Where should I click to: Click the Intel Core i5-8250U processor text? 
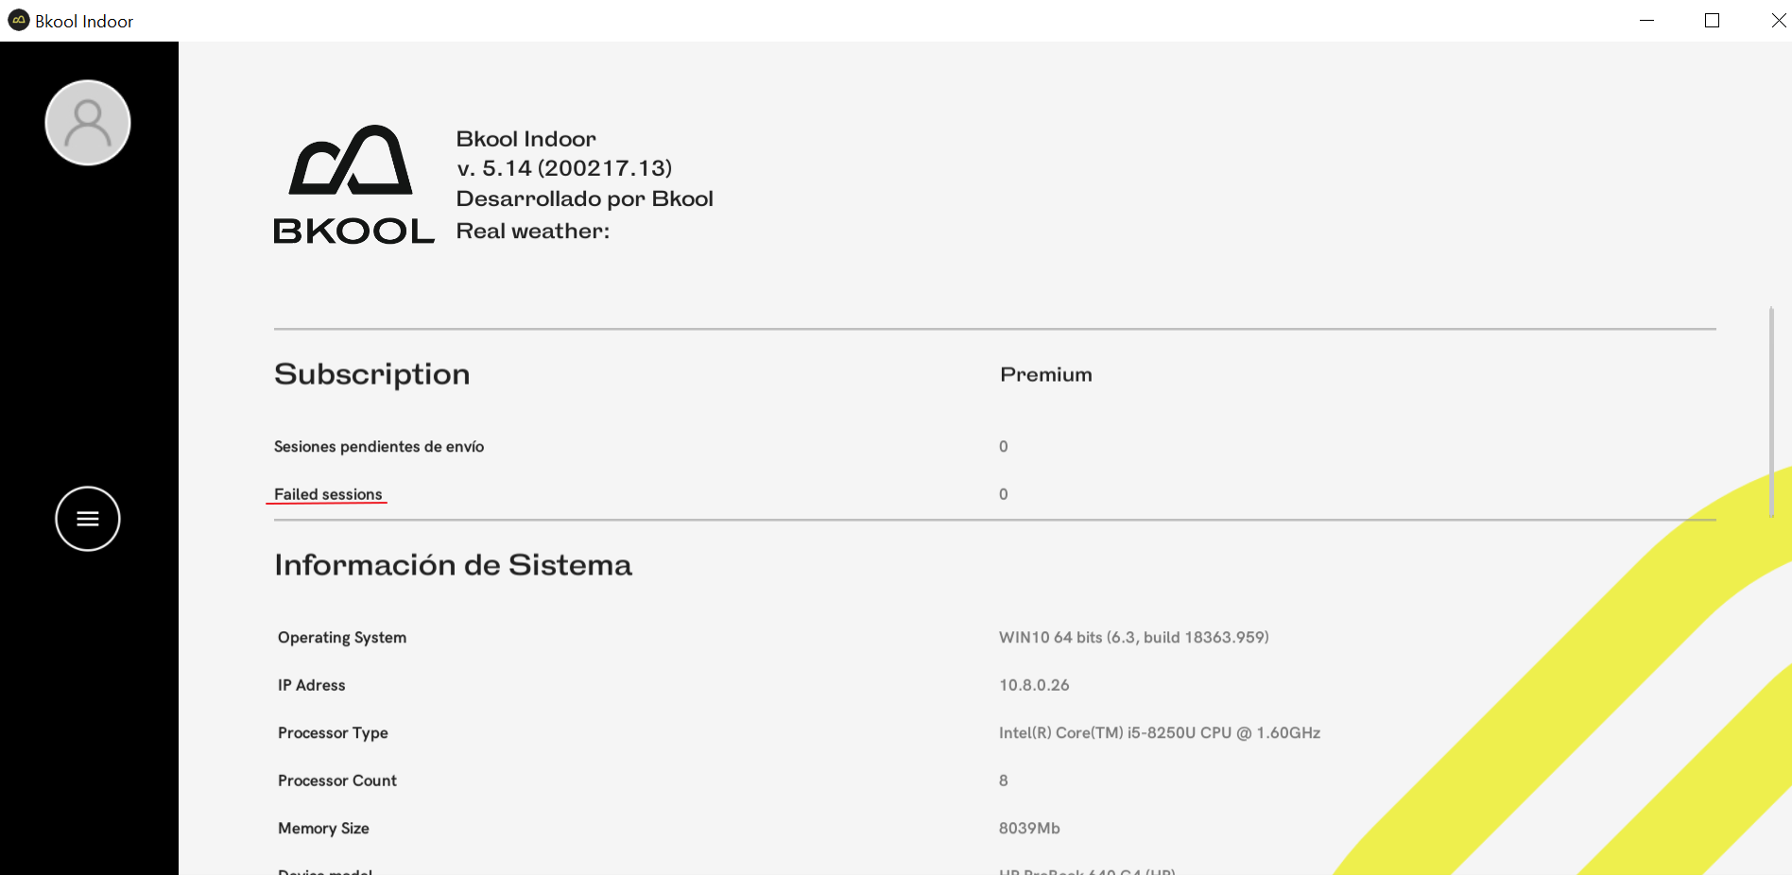1160,733
